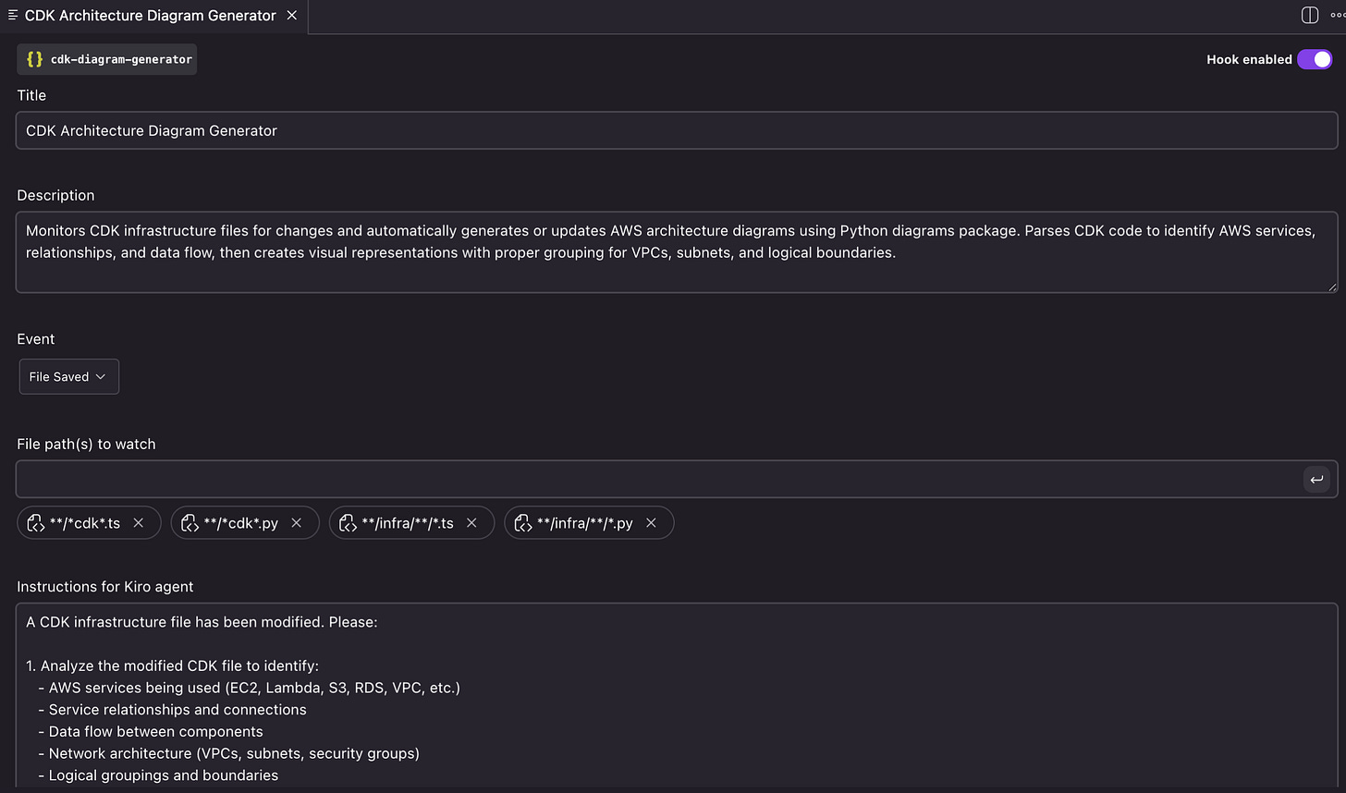Click the 'Hook enabled' label text
Screen dimensions: 1346x793
tap(1249, 59)
